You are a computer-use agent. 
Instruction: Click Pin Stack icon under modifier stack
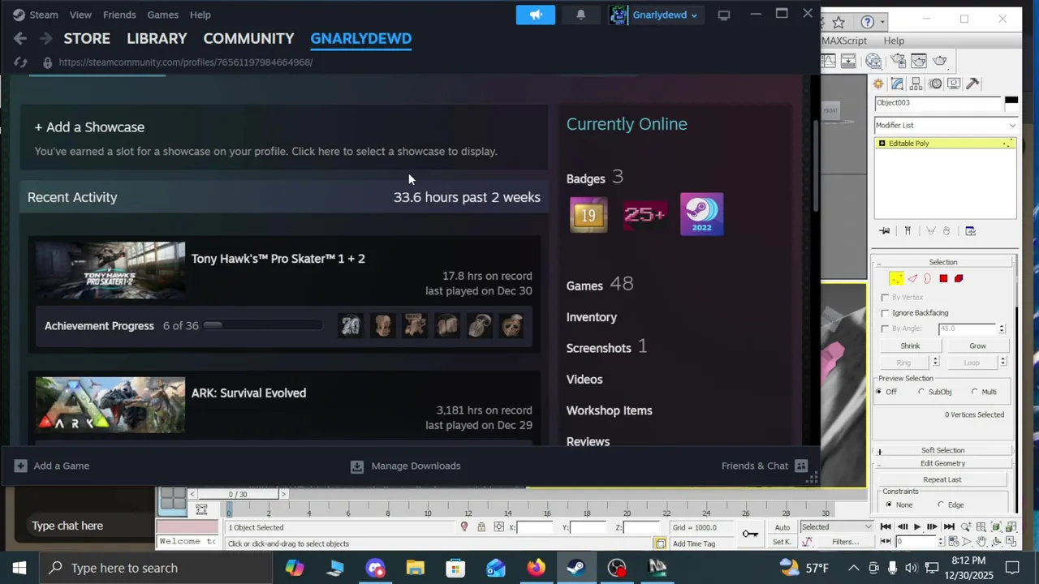[x=885, y=231]
